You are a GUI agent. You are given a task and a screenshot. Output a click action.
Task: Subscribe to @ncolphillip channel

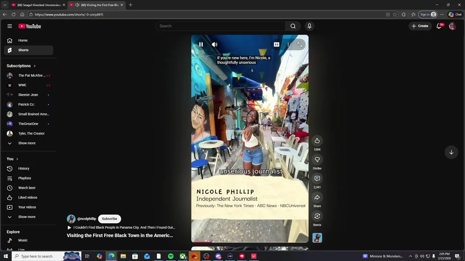[x=109, y=219]
